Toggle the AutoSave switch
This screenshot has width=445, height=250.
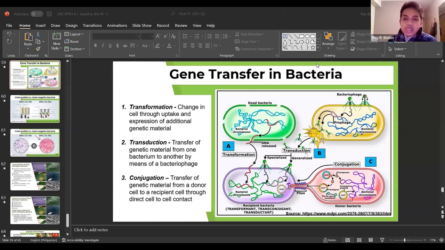pyautogui.click(x=37, y=14)
